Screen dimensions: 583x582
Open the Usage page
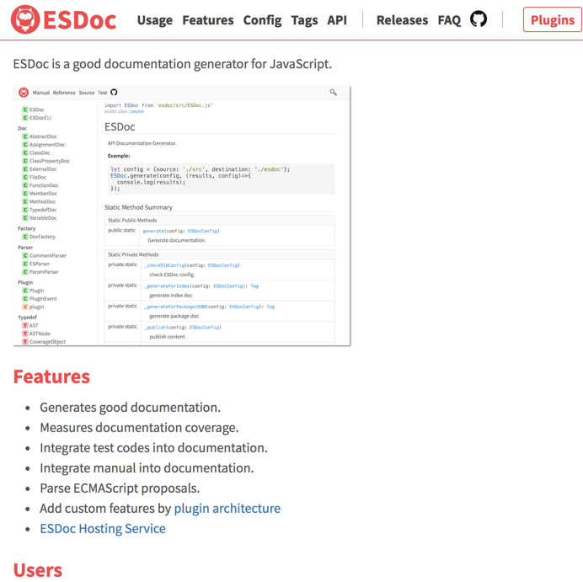[x=155, y=20]
